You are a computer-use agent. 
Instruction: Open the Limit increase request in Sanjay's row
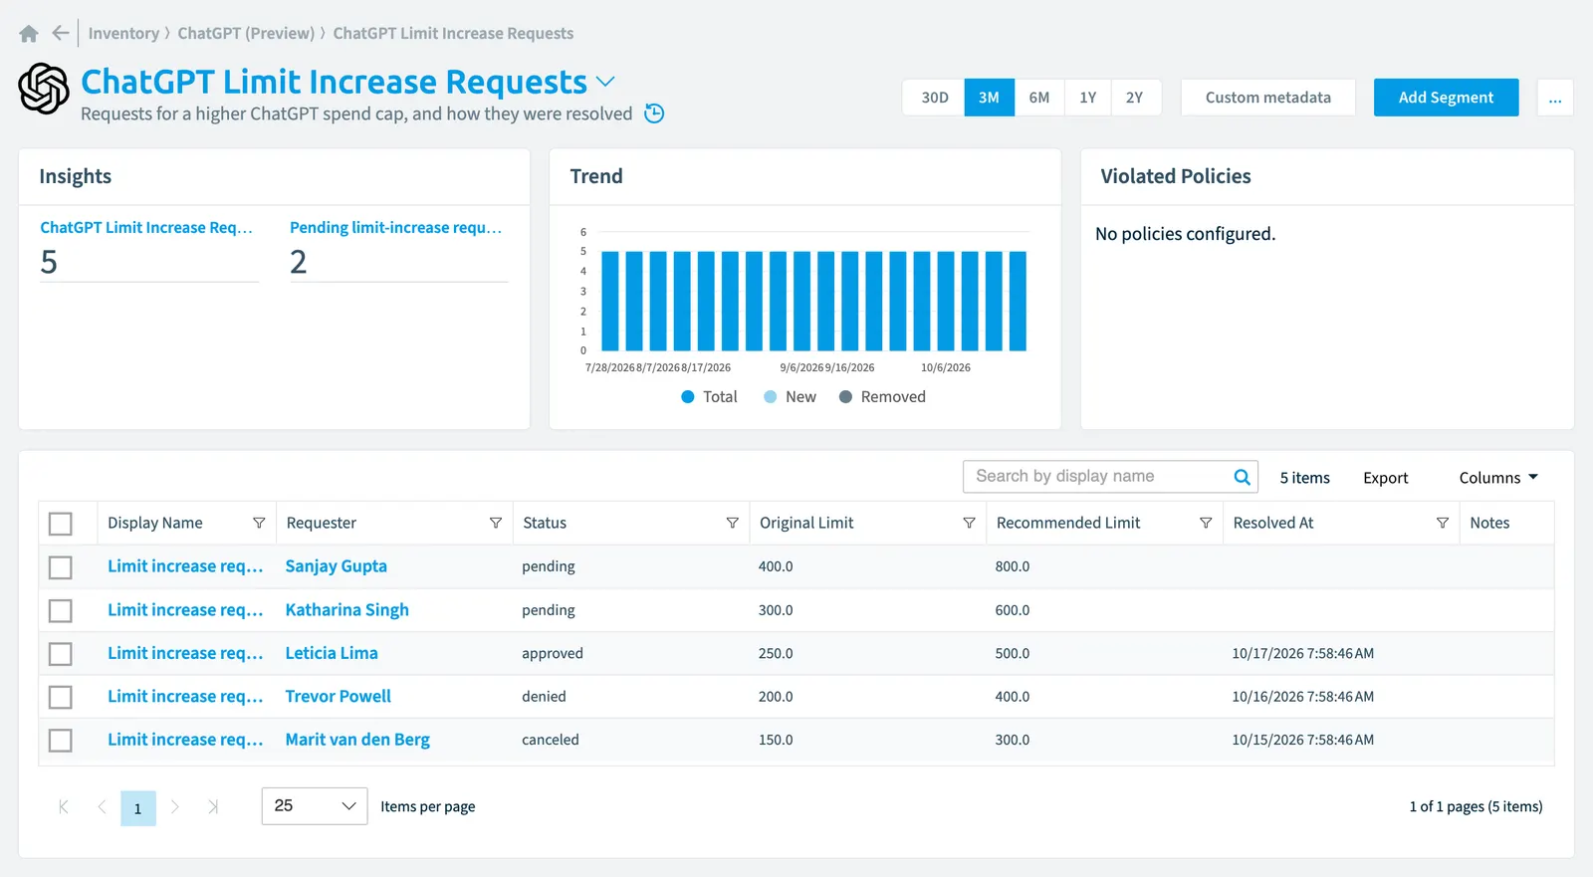(185, 566)
